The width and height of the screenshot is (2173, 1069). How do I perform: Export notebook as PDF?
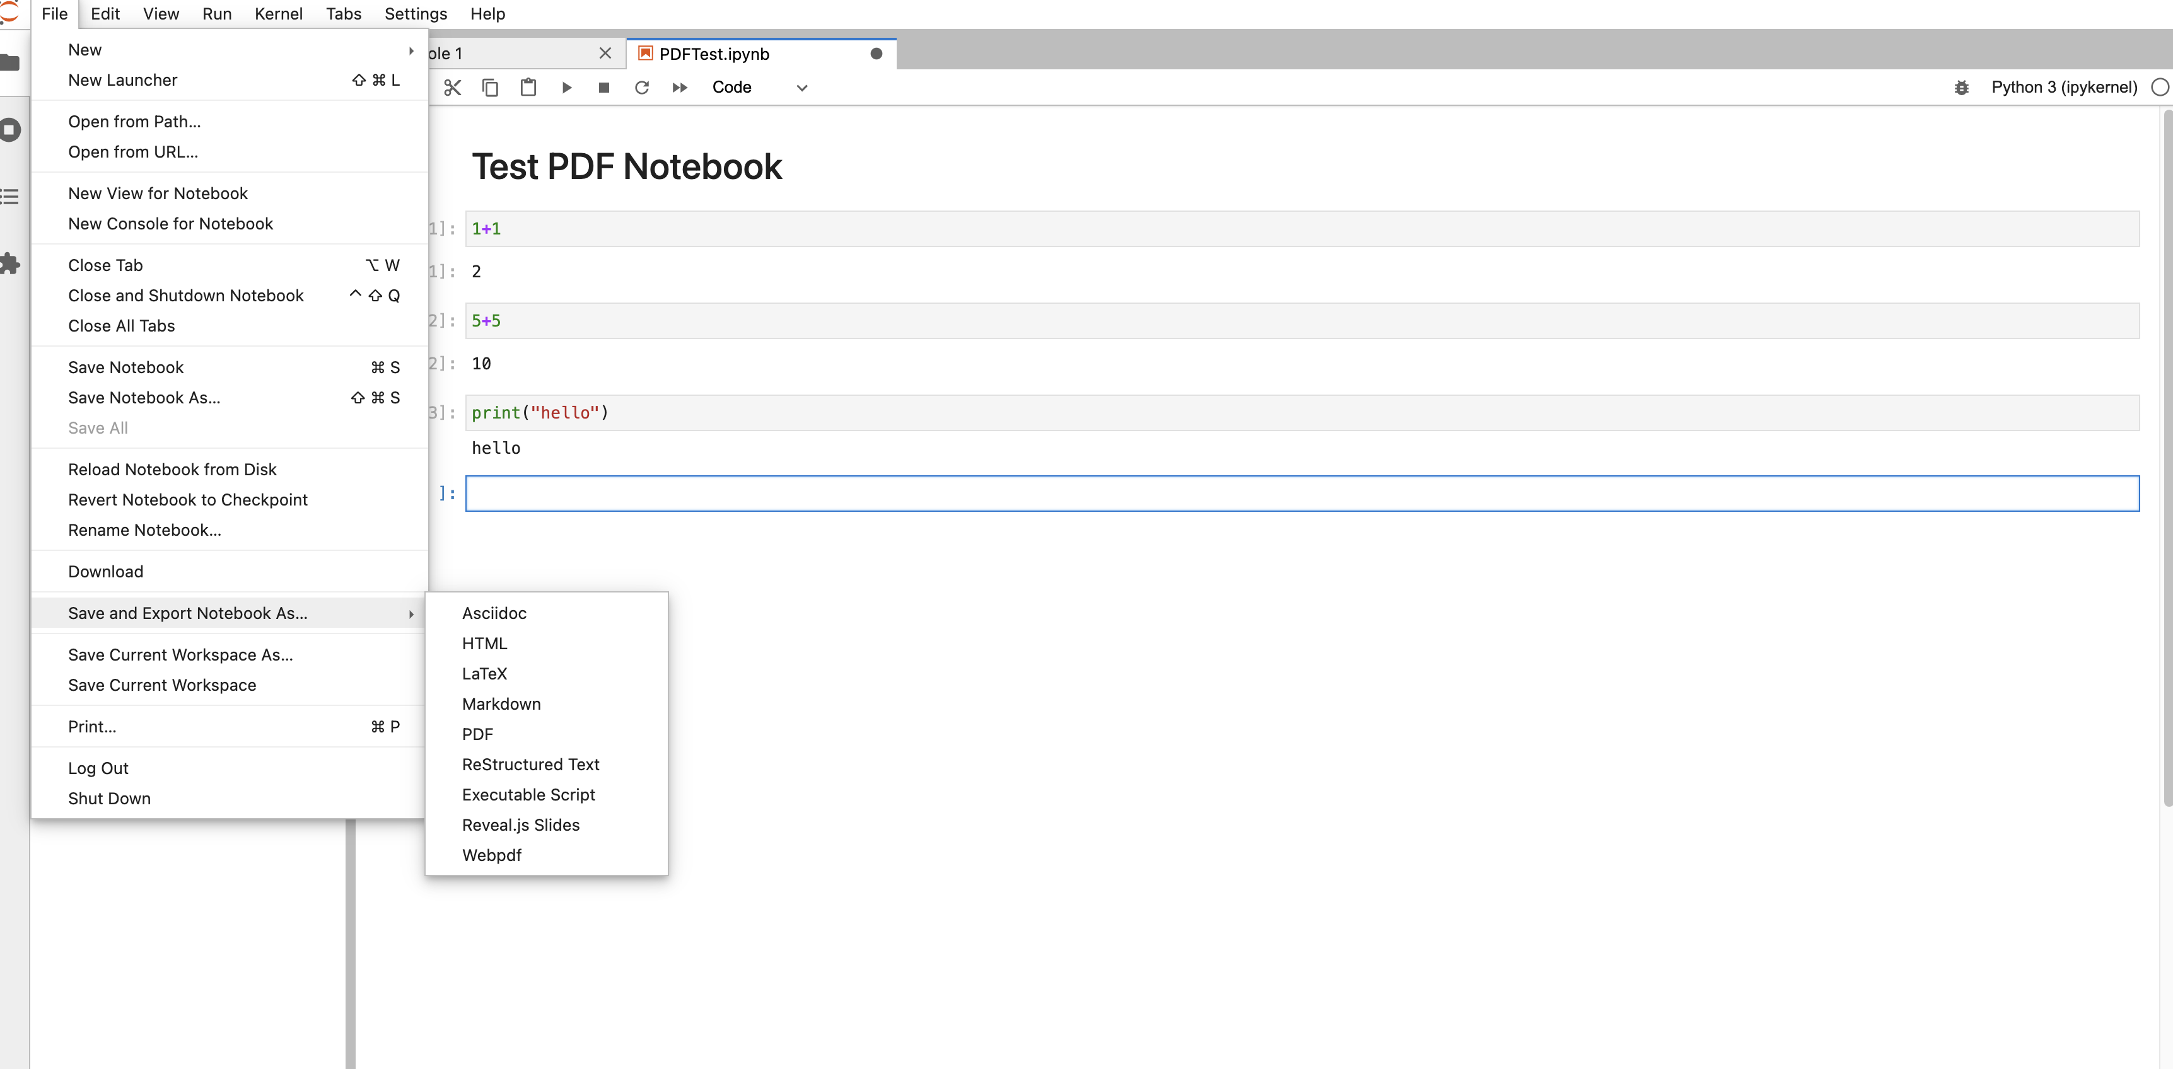[547, 734]
